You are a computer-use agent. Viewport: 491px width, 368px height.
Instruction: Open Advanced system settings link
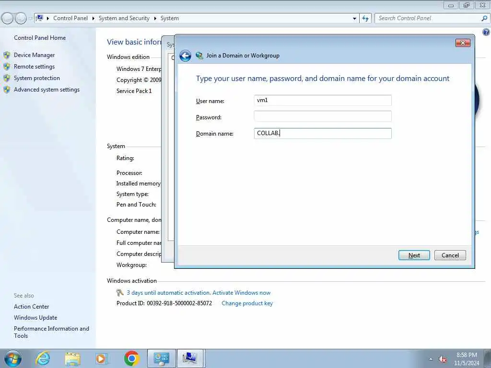(x=47, y=90)
